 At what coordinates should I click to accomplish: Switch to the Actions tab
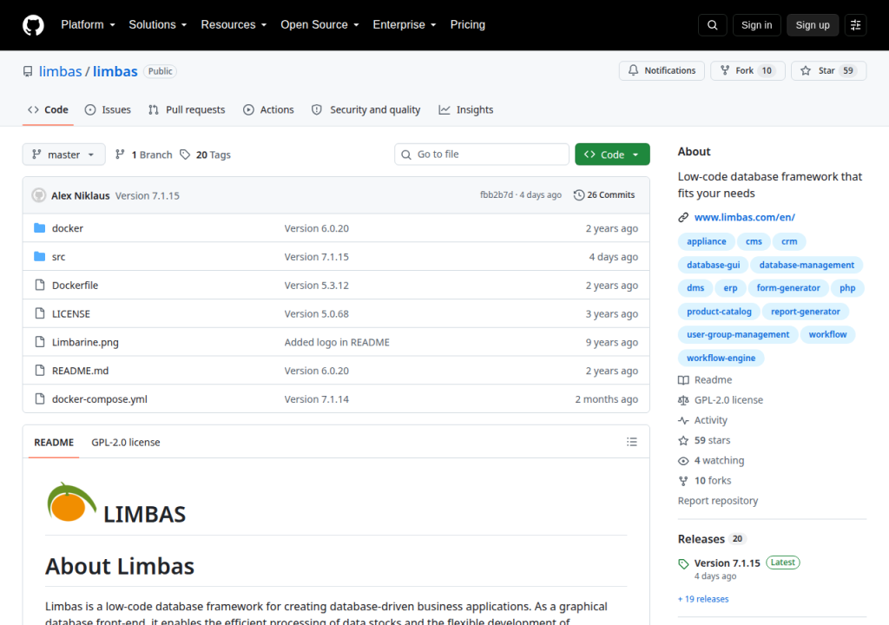click(x=268, y=109)
